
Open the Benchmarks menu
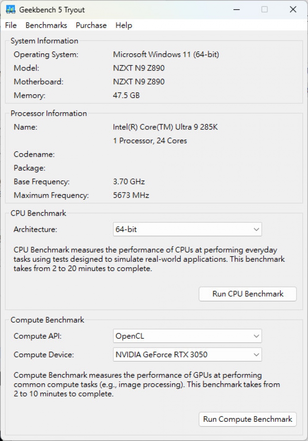[x=46, y=25]
